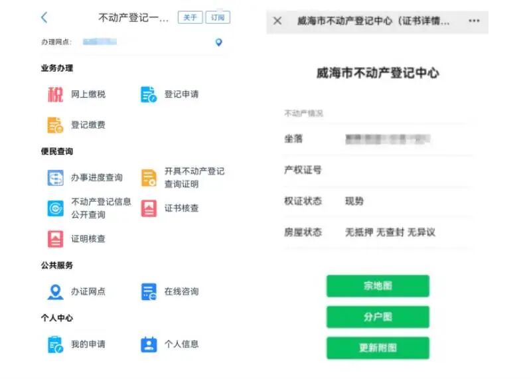The image size is (531, 379).
Task: Select the blurred 办理网点 branch name
Action: pos(100,42)
